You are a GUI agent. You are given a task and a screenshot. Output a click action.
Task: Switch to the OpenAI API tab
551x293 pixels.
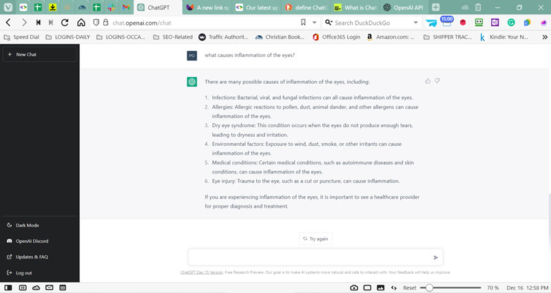tap(405, 8)
